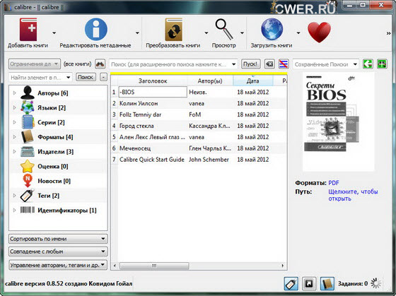The width and height of the screenshot is (396, 296).
Task: Click Щелкните, чтобы открыть path link
Action: [353, 195]
